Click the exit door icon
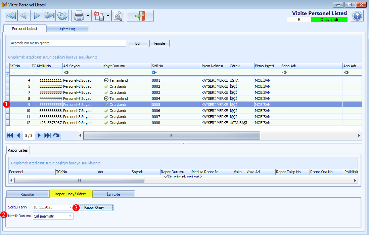 tap(140, 16)
